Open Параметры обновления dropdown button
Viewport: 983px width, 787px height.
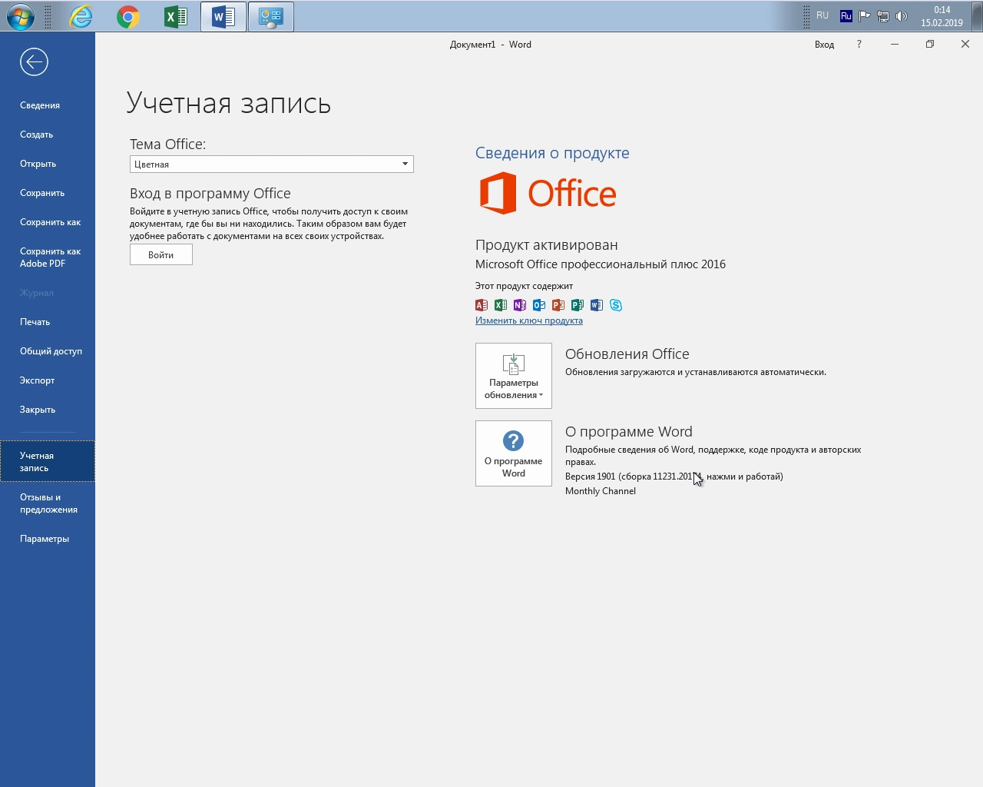coord(514,376)
